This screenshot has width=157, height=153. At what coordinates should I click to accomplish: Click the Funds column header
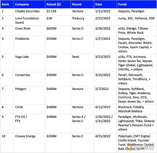click(x=123, y=4)
